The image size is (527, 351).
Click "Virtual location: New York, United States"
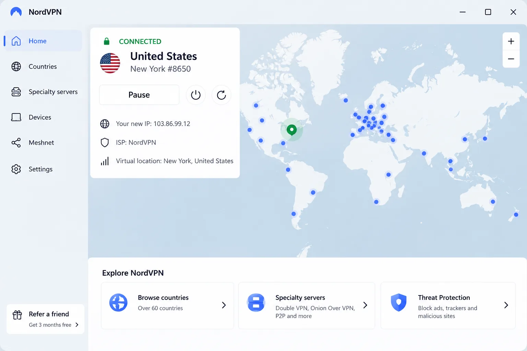point(175,161)
